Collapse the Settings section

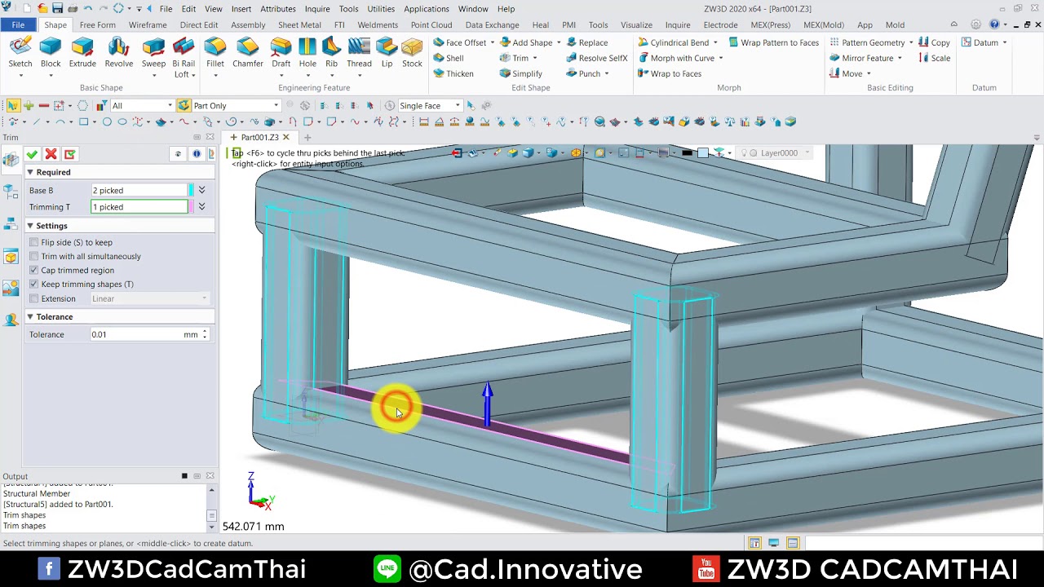point(30,226)
